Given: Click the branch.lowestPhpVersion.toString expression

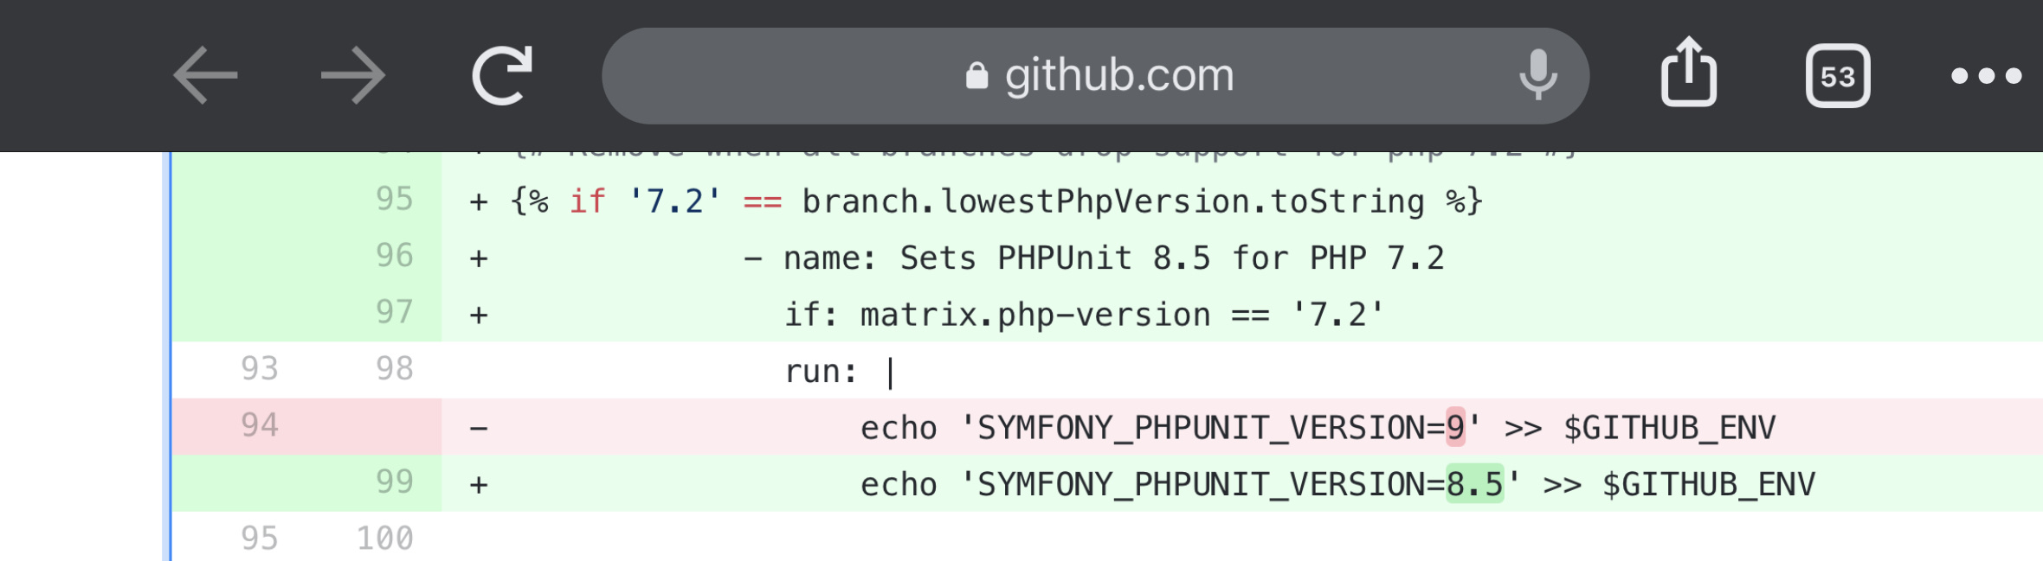Looking at the screenshot, I should (1112, 201).
